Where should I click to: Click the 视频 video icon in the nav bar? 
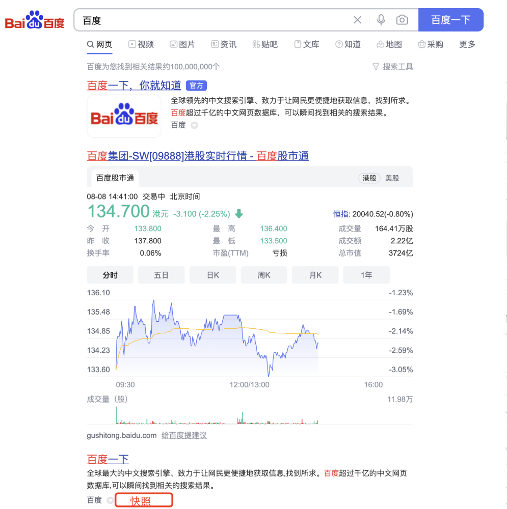click(x=132, y=44)
